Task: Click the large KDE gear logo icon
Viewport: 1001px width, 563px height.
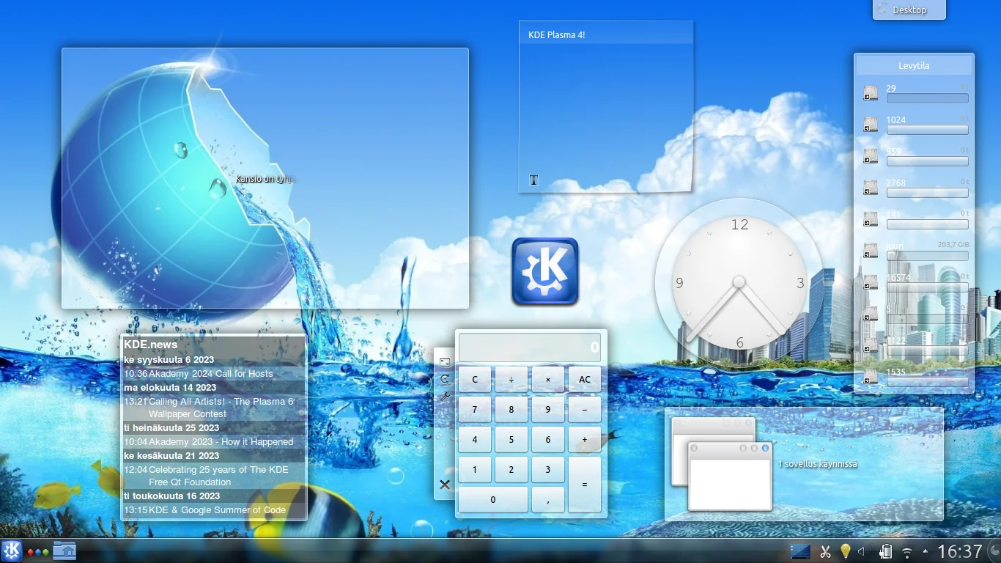Action: (545, 271)
